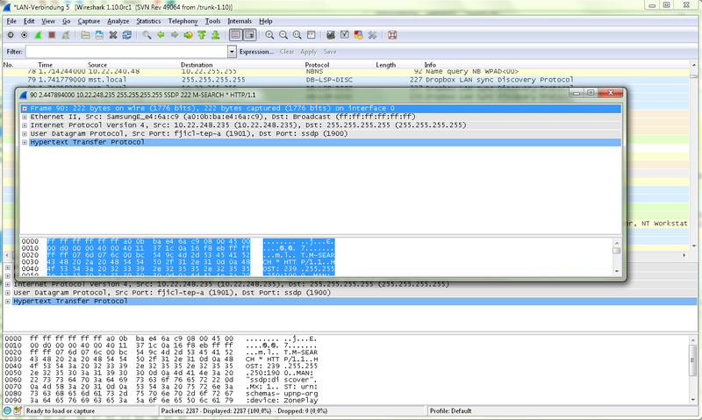Go forward in packet history

tap(174, 35)
